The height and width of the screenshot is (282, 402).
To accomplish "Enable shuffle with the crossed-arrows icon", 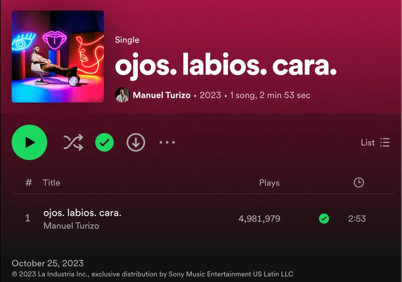I will coord(73,142).
